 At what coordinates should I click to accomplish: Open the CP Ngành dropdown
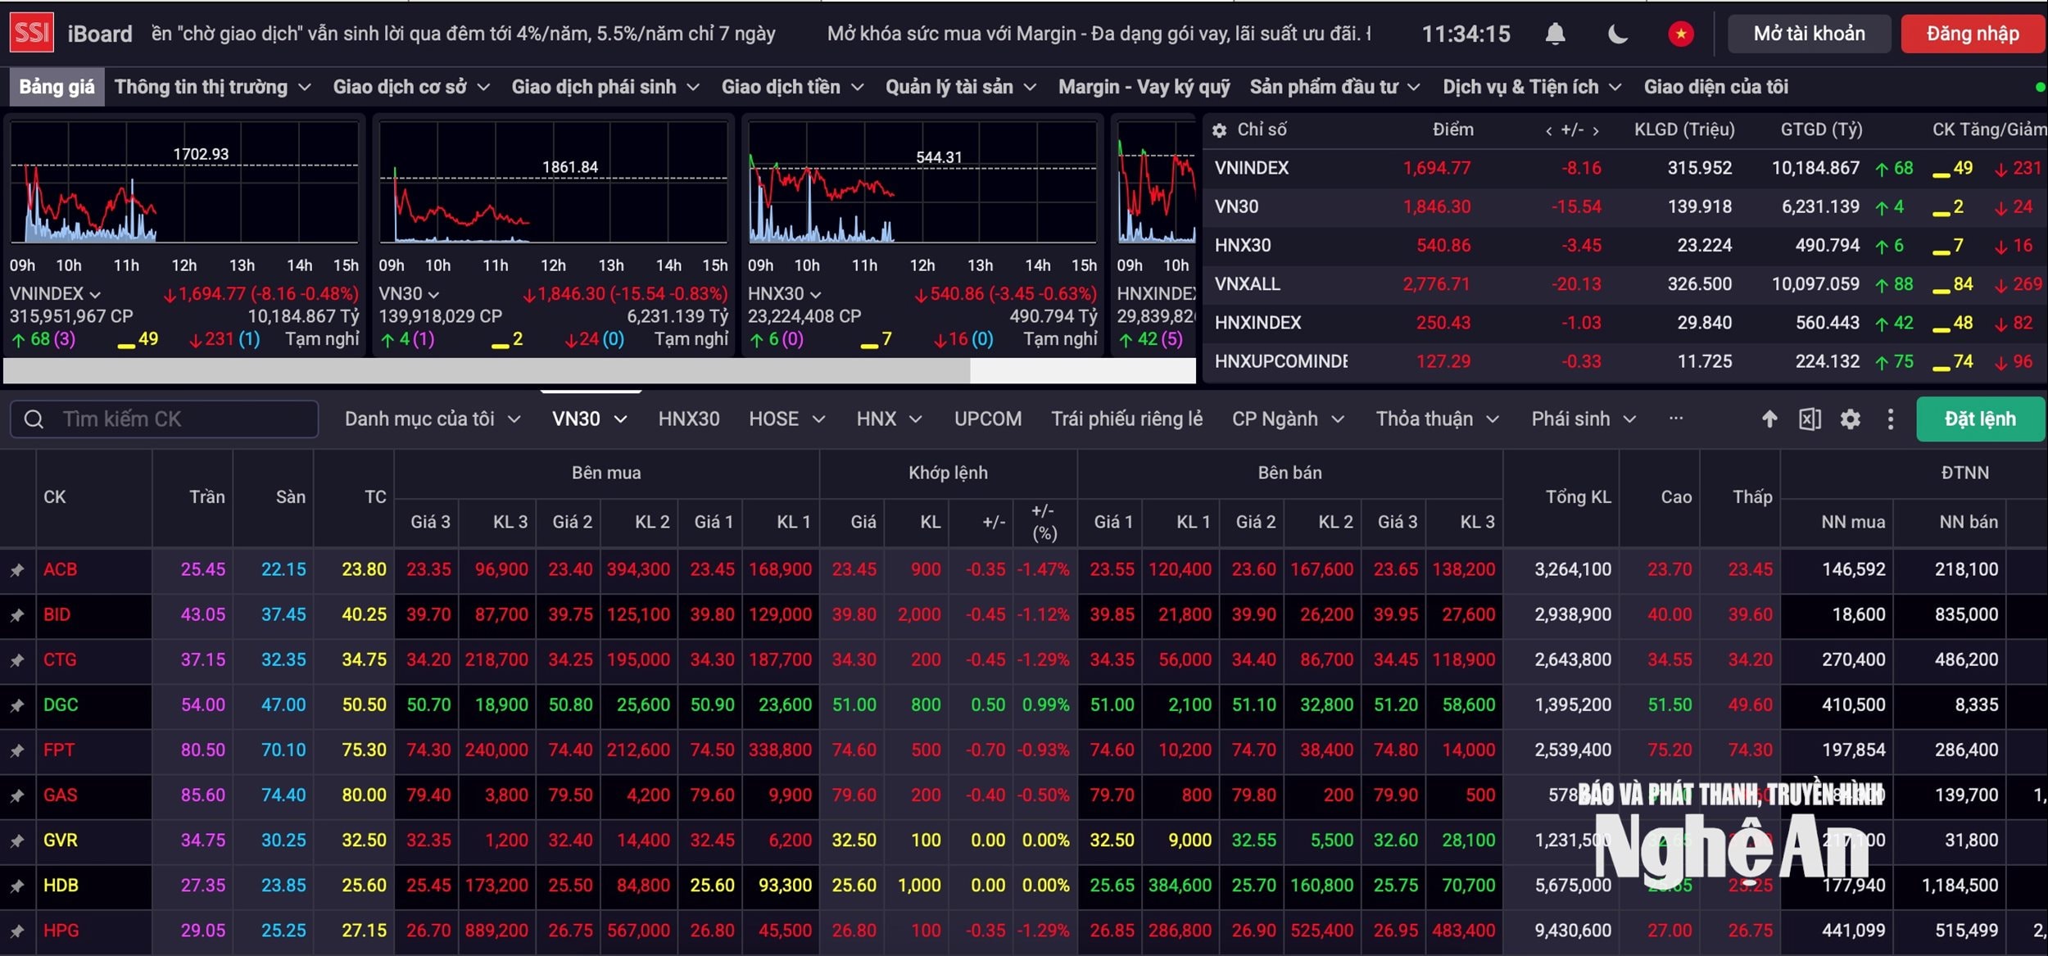pyautogui.click(x=1288, y=419)
